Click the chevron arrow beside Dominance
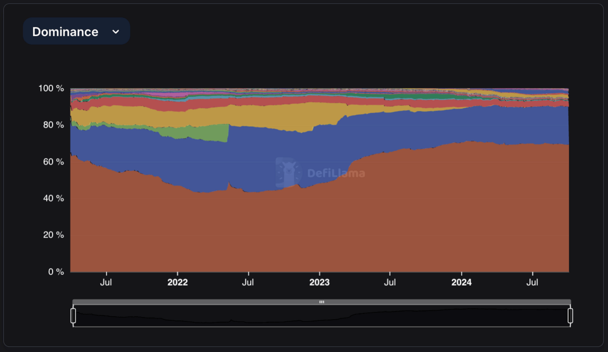This screenshot has height=352, width=608. pos(116,32)
